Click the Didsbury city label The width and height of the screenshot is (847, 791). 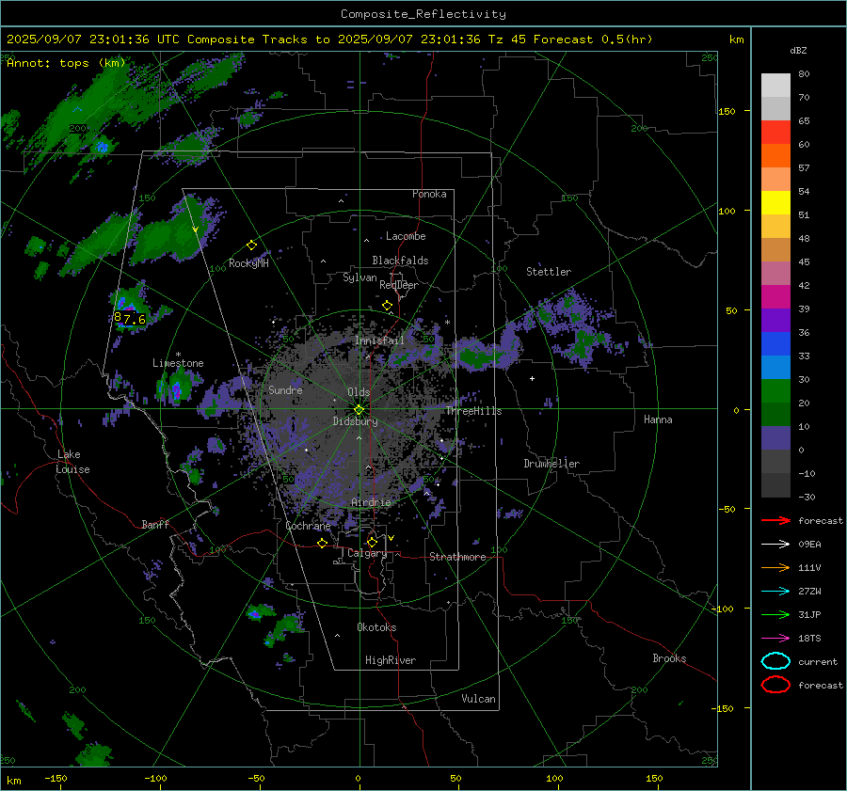click(x=355, y=421)
